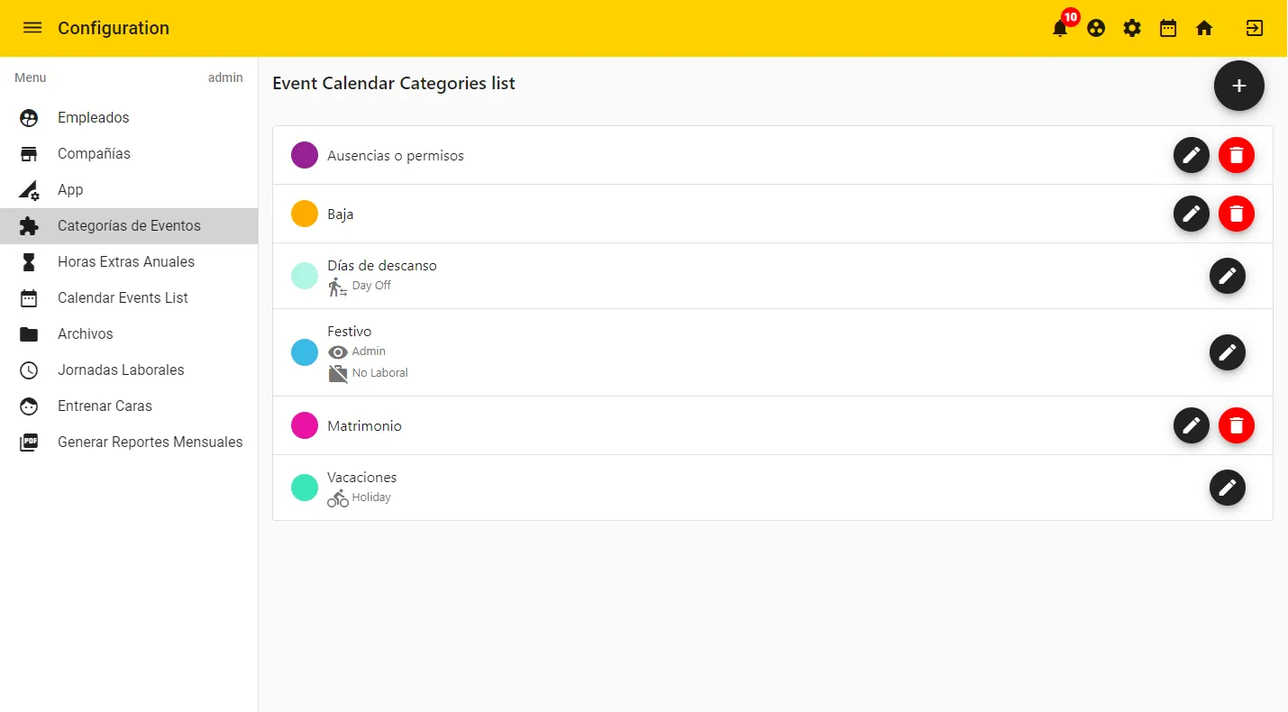
Task: Open Calendar Events List from the menu
Action: [123, 297]
